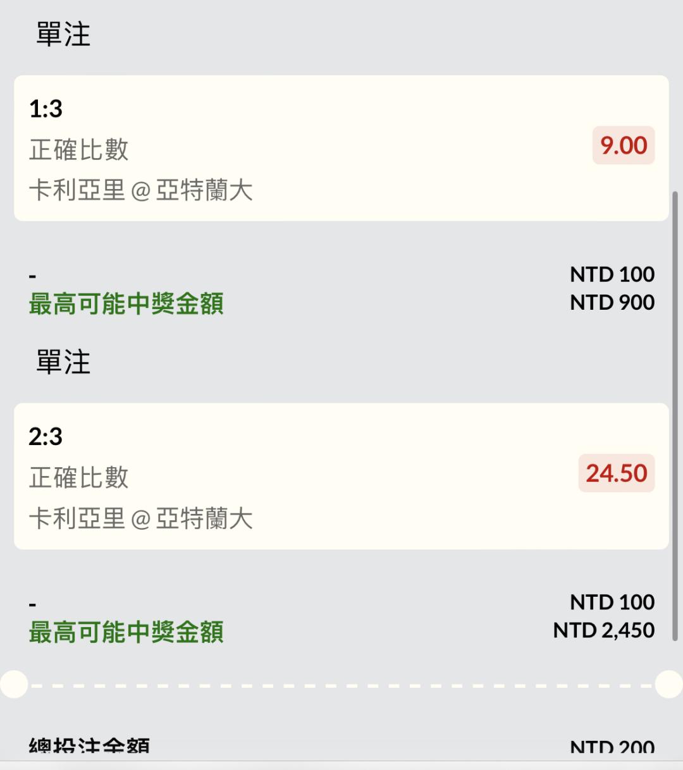Click 正確比數 label in the 2:3 card
This screenshot has height=770, width=683.
click(79, 477)
